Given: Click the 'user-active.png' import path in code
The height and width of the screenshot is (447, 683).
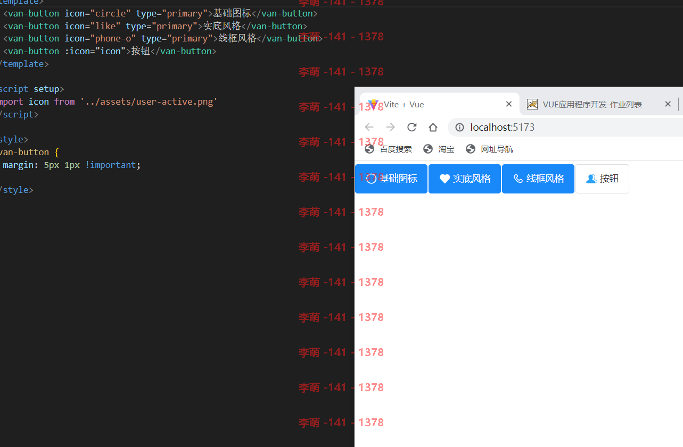Looking at the screenshot, I should pos(149,102).
